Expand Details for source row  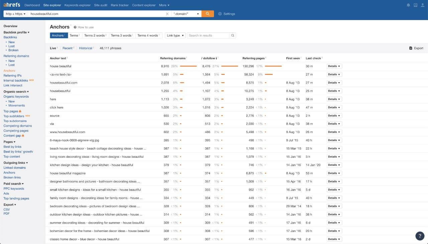[334, 116]
